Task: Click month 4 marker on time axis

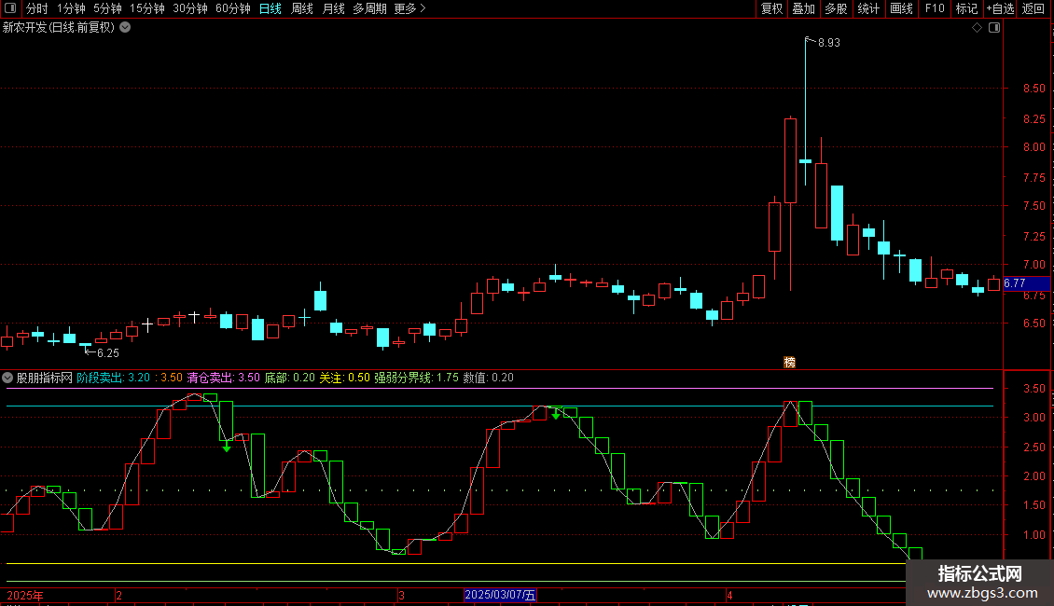Action: click(729, 595)
